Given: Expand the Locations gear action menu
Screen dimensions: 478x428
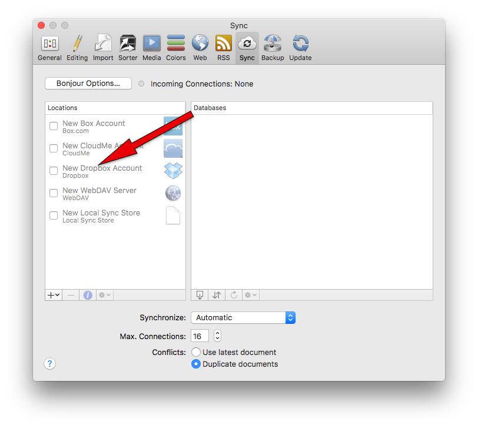Looking at the screenshot, I should coord(104,295).
